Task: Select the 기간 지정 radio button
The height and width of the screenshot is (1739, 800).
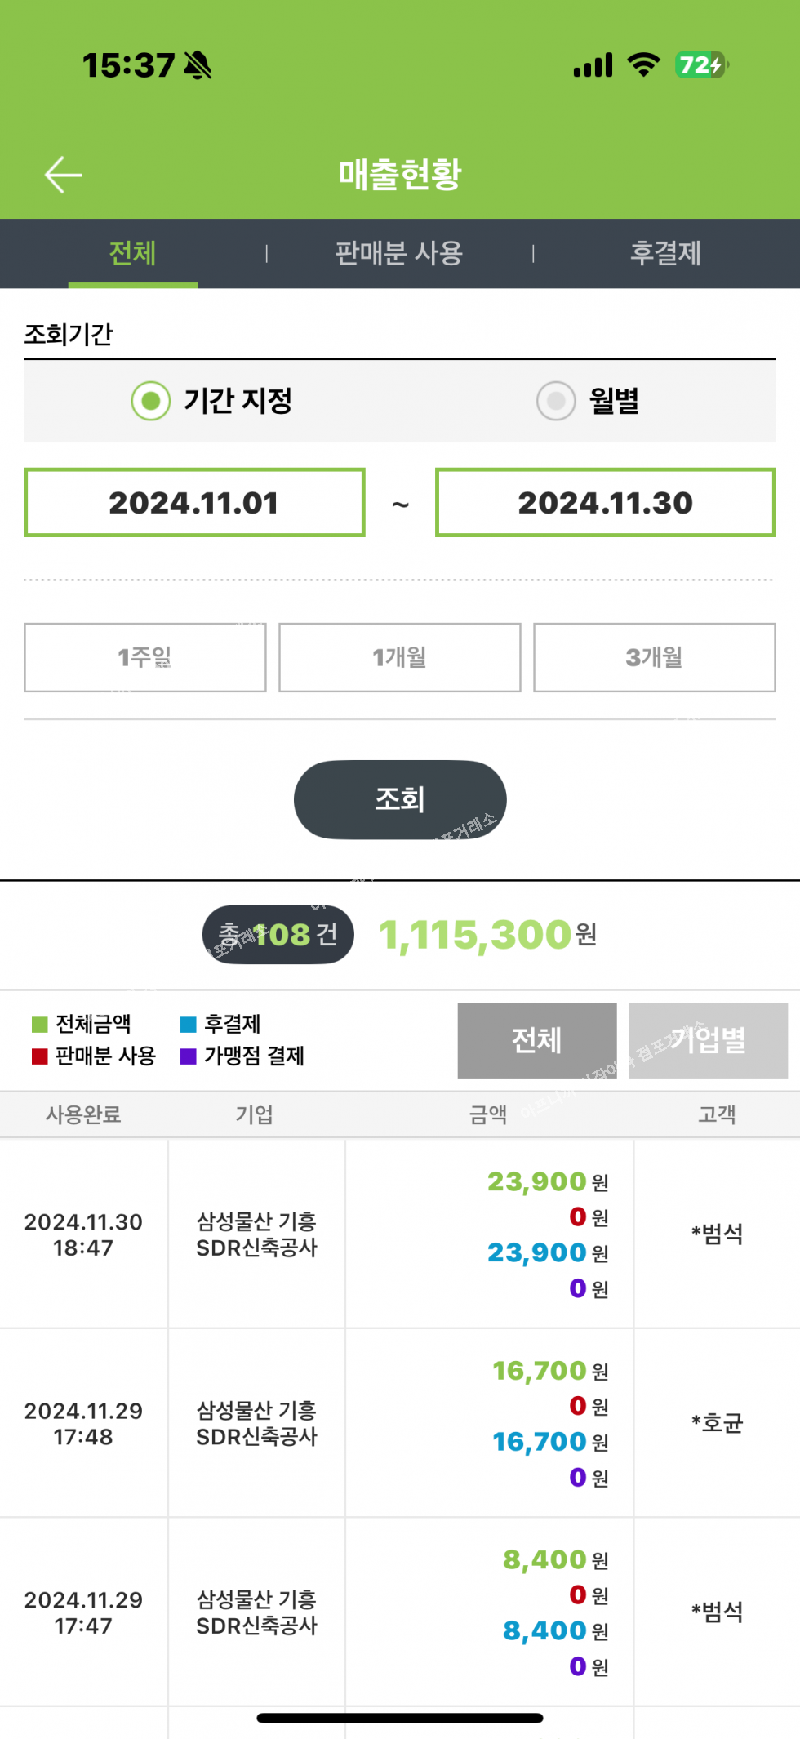Action: point(151,401)
